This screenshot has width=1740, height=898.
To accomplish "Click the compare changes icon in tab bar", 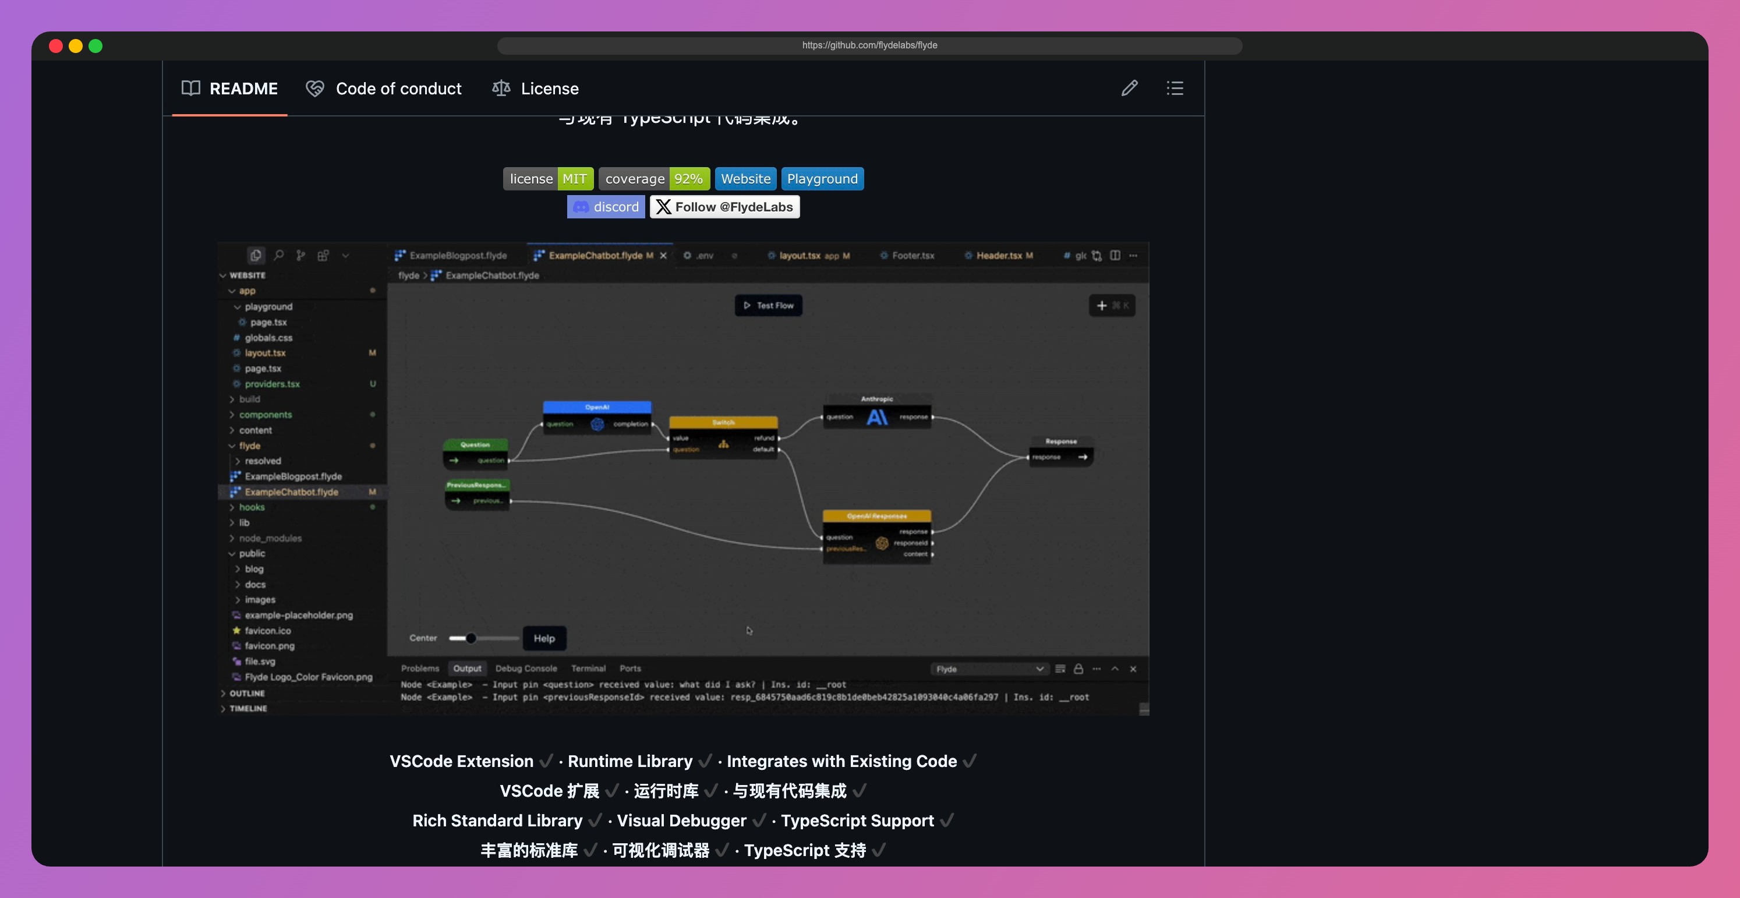I will click(x=1097, y=256).
